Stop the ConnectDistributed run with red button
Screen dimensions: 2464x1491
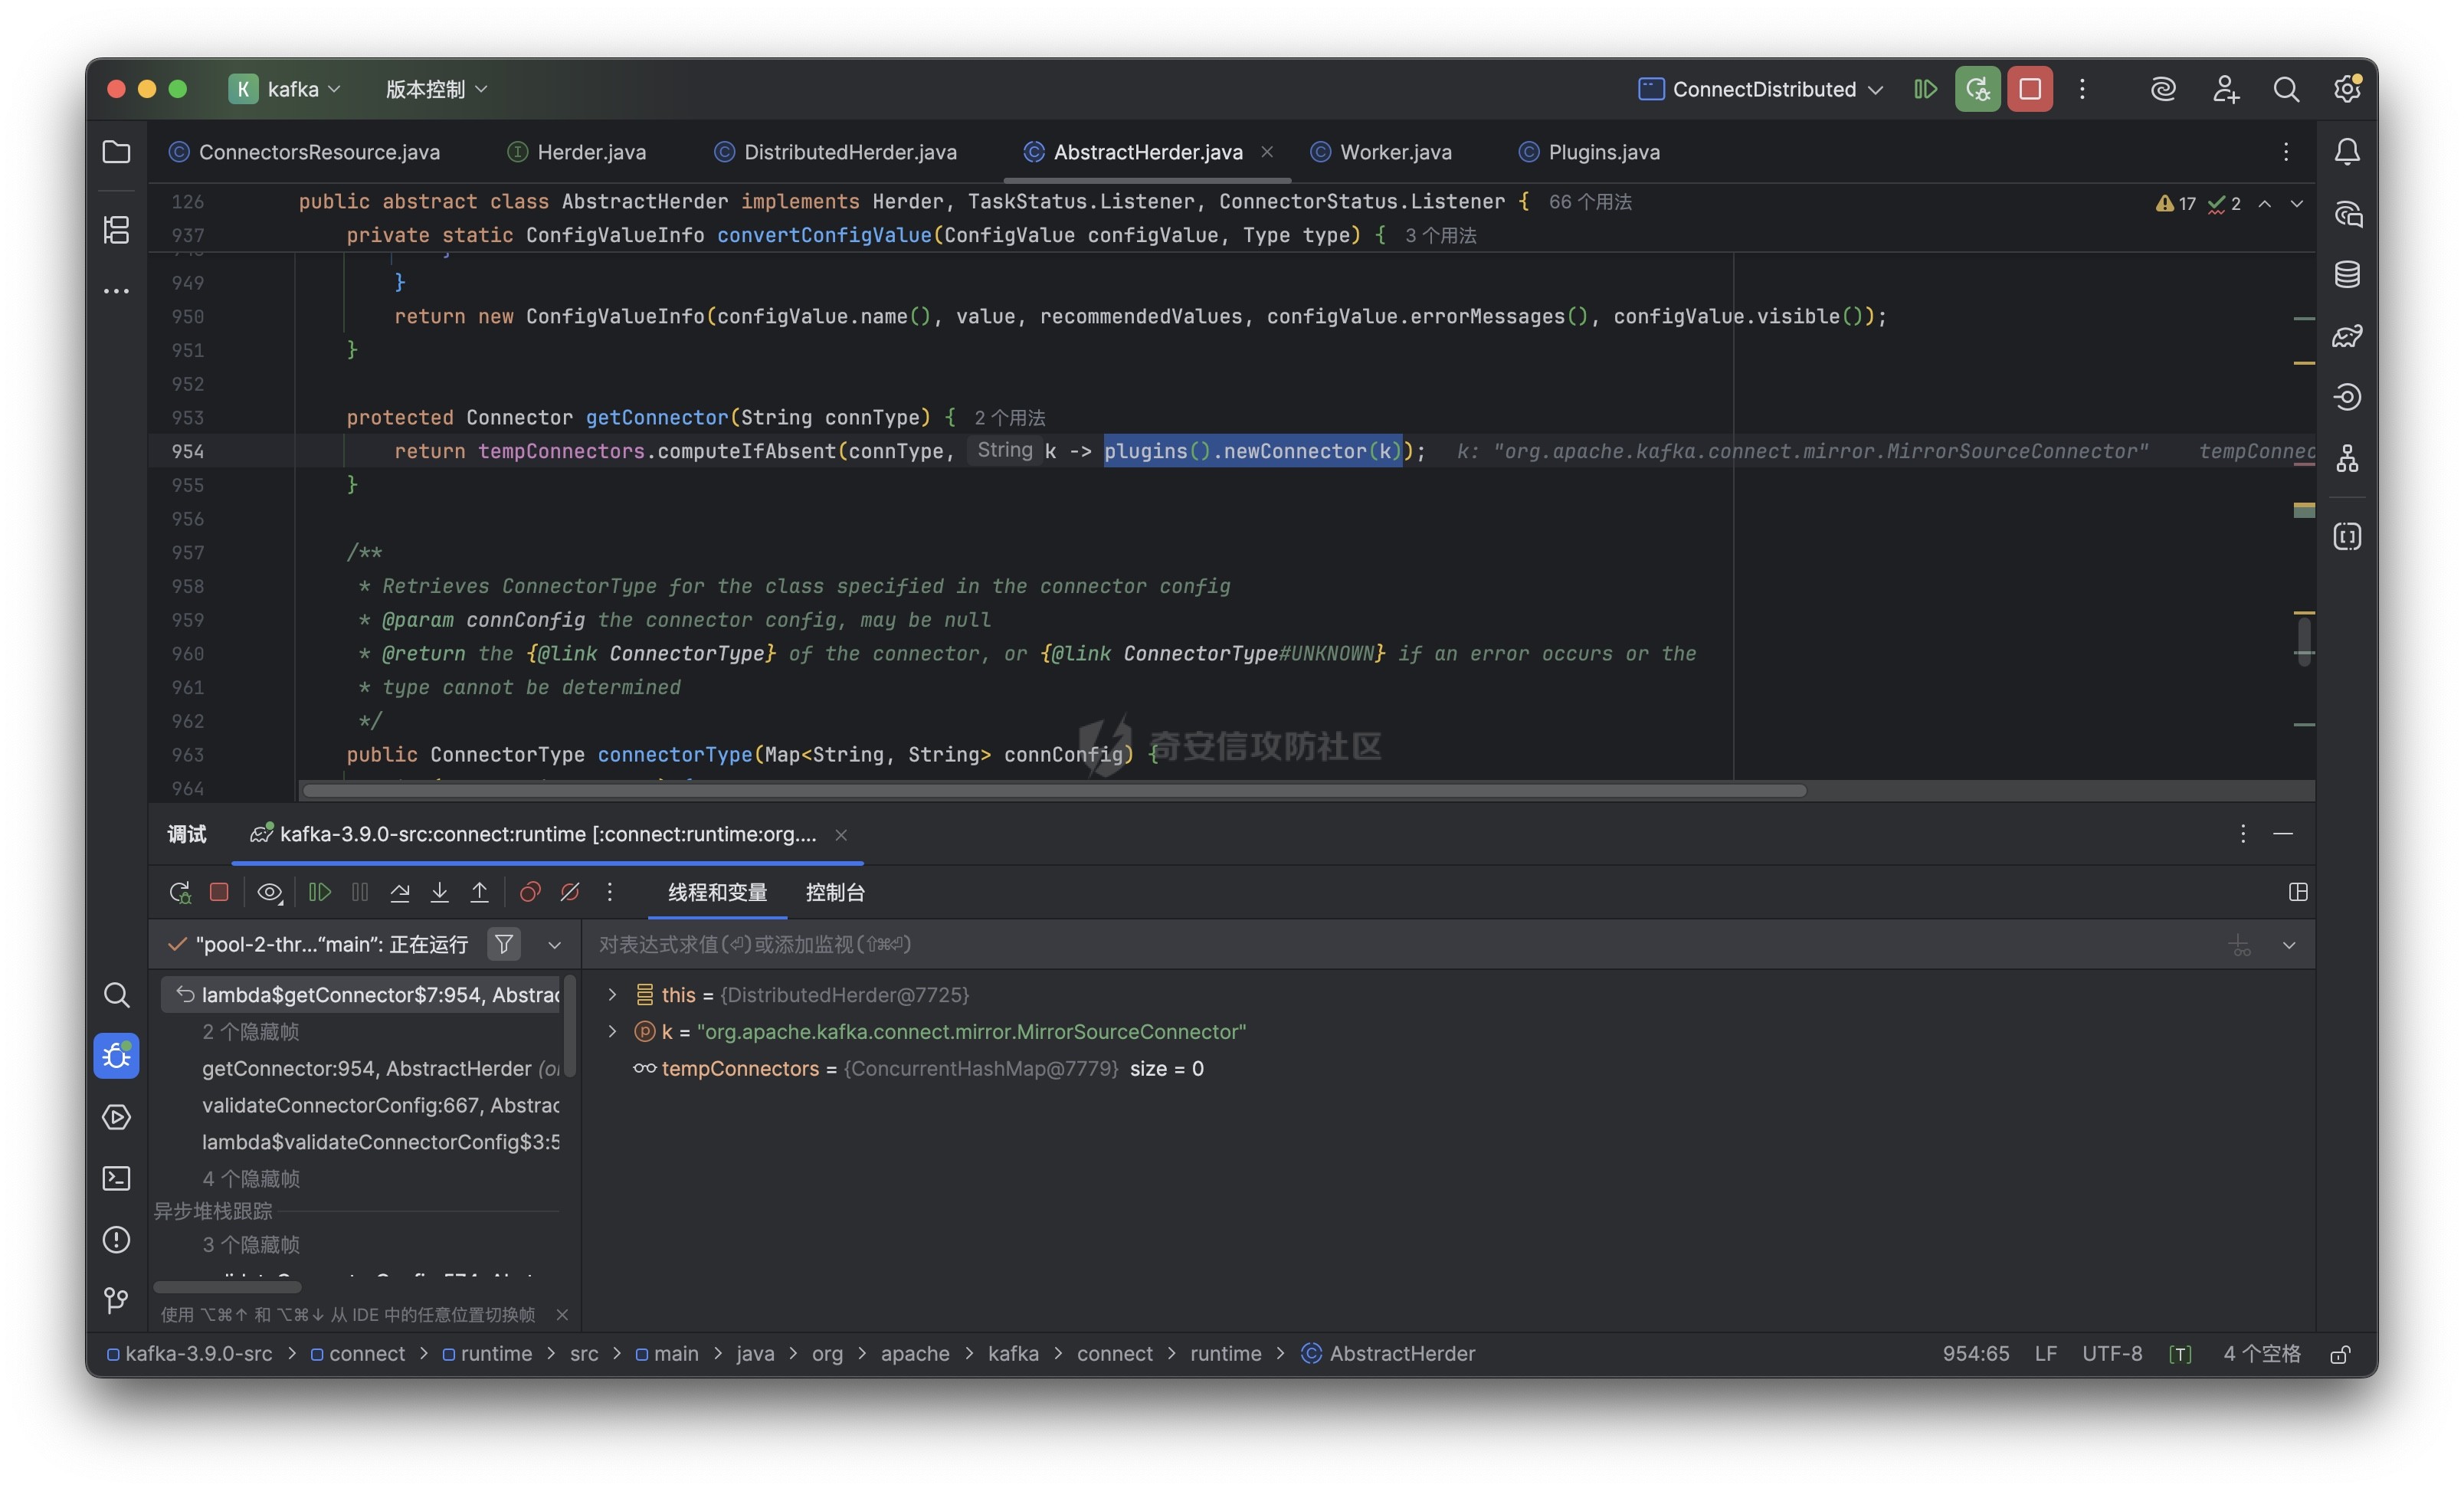pyautogui.click(x=2030, y=89)
